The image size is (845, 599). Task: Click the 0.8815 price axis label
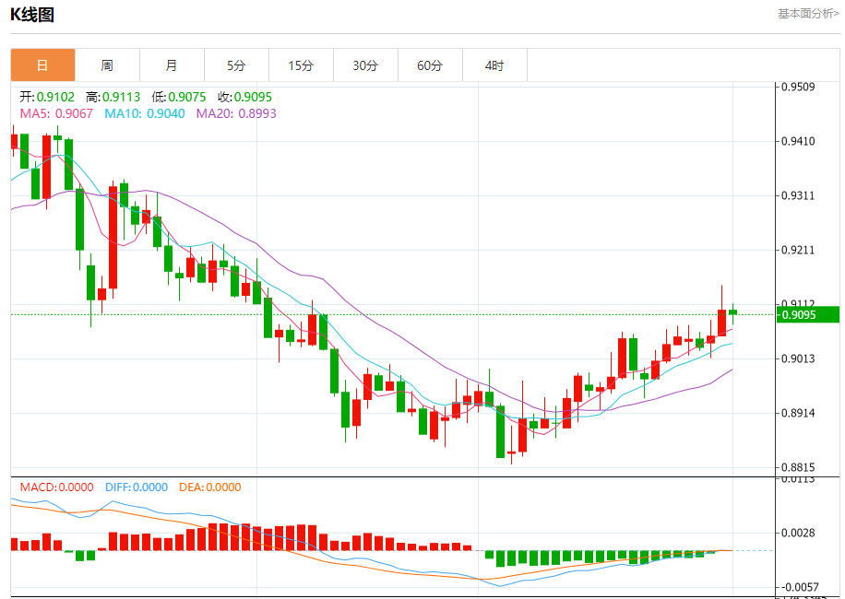pos(798,467)
